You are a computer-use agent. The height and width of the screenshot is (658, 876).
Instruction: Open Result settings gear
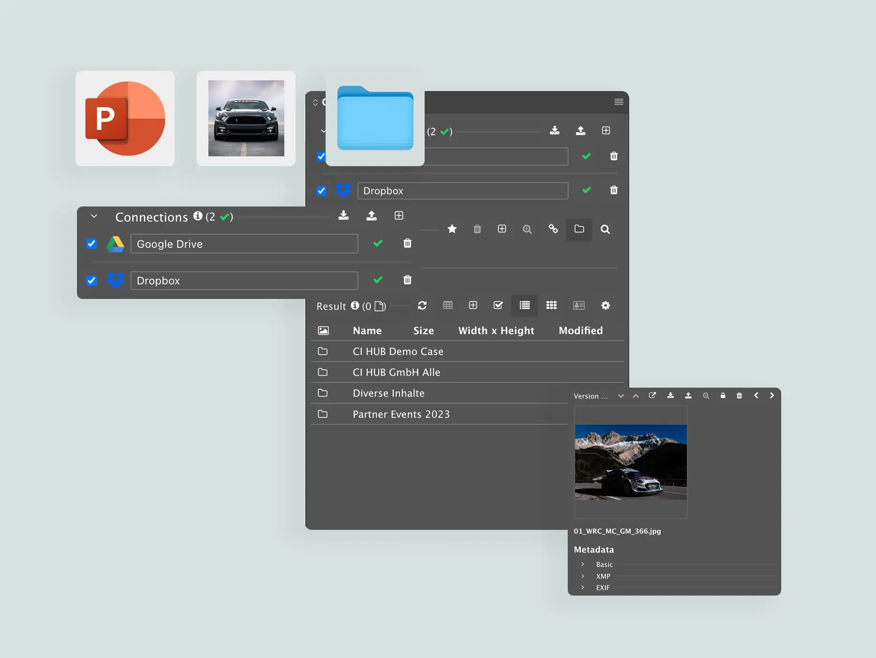(605, 306)
